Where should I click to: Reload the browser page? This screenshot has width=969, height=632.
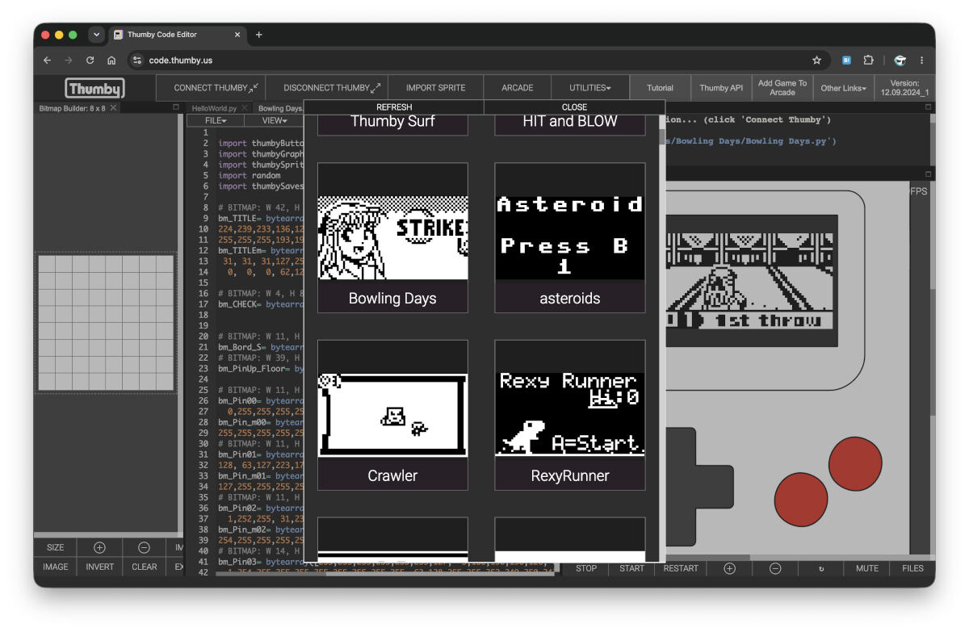90,60
